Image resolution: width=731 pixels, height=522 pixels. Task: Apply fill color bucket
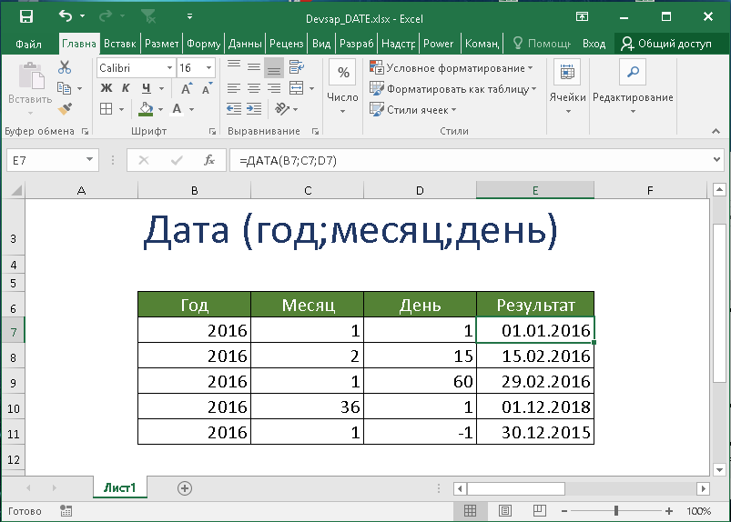[146, 109]
